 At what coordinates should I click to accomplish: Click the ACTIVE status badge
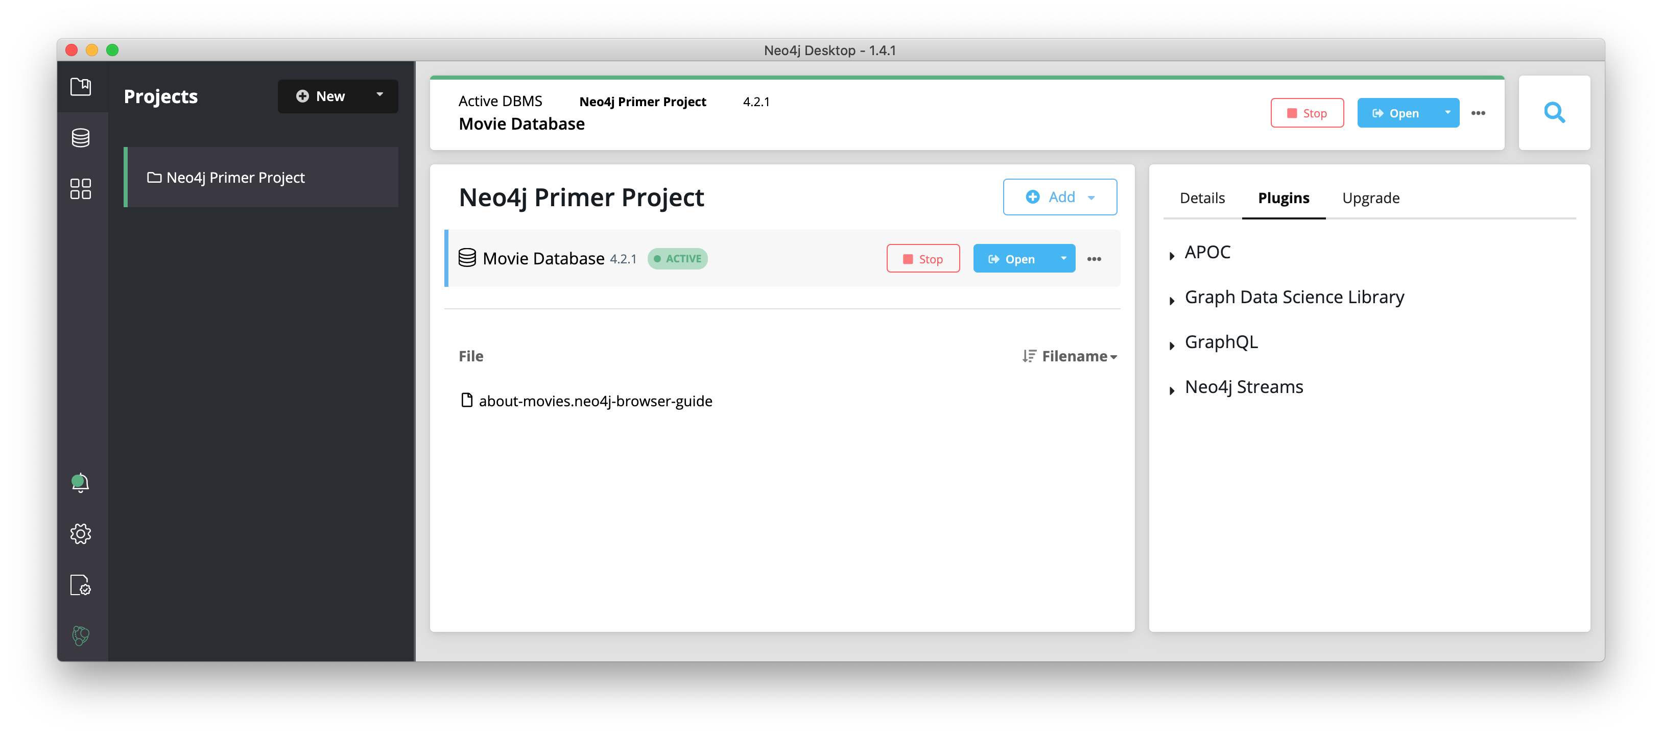pos(677,259)
